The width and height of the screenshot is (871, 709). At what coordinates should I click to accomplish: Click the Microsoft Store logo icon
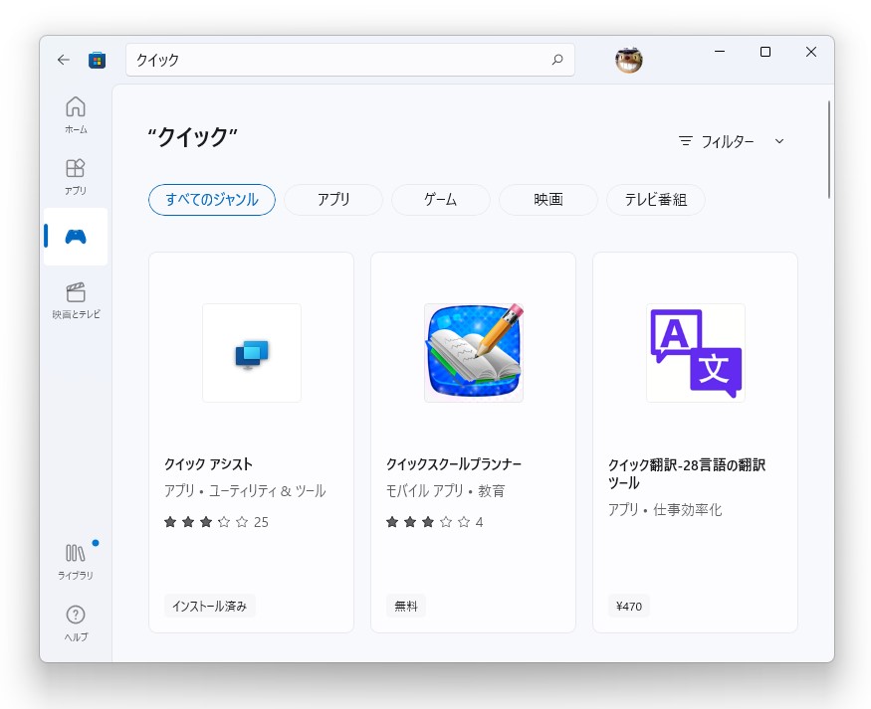(97, 60)
